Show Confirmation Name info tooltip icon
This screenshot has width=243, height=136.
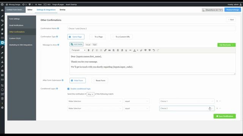pyautogui.click(x=58, y=28)
